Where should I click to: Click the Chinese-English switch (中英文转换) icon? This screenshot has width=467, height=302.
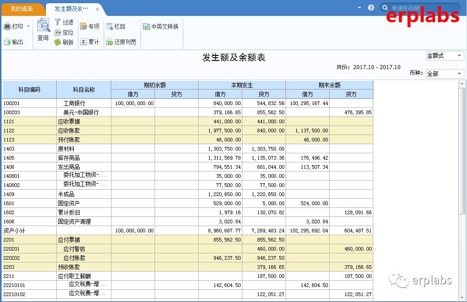pyautogui.click(x=146, y=26)
